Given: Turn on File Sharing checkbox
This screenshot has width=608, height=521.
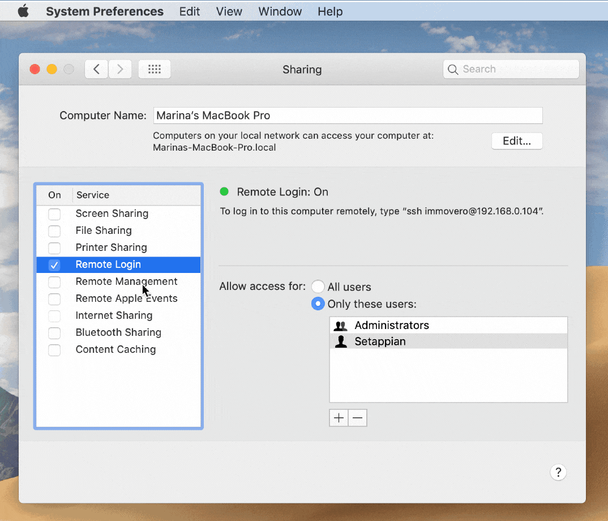Looking at the screenshot, I should click(x=54, y=230).
